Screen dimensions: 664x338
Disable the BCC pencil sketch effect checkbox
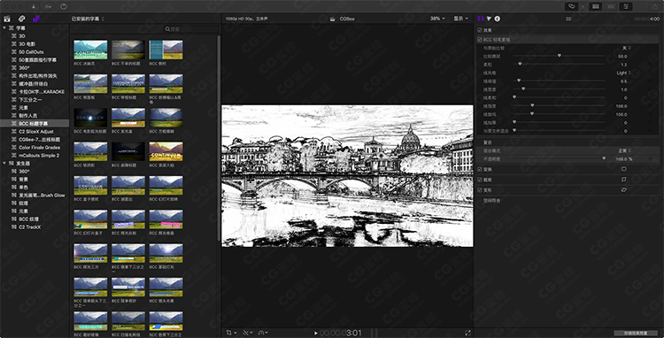(x=479, y=39)
